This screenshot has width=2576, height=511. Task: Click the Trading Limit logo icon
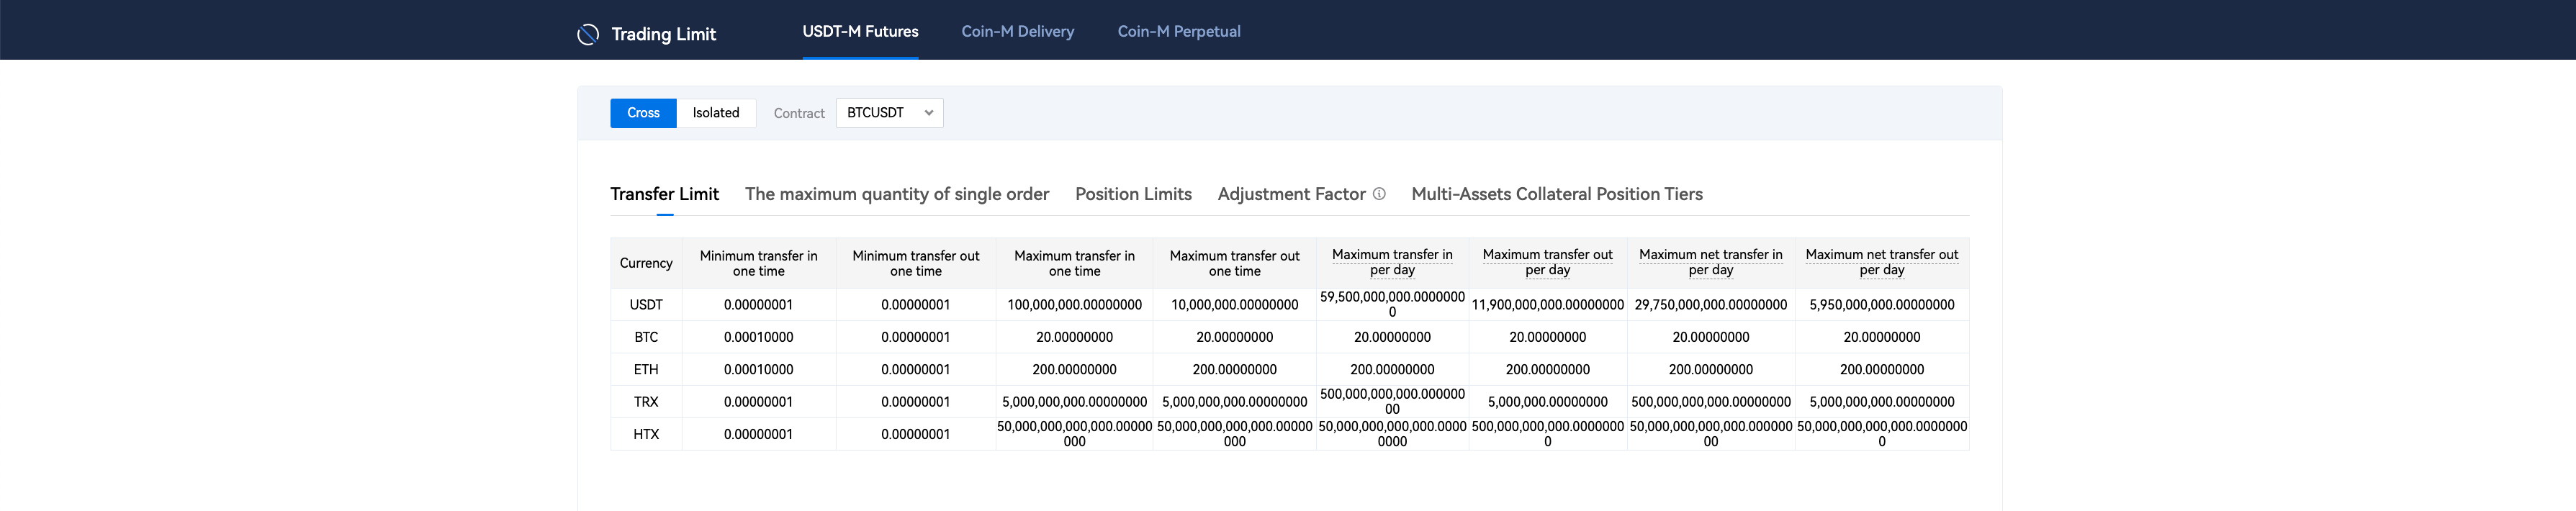point(588,34)
